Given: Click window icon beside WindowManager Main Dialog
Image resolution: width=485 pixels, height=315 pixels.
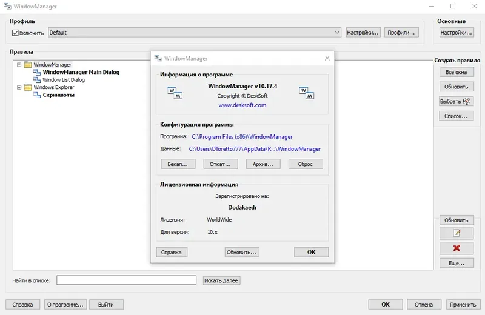Looking at the screenshot, I should tap(37, 72).
